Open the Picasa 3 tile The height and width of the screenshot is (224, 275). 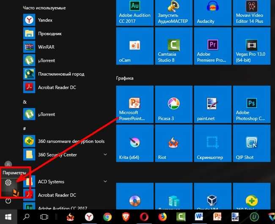click(x=173, y=104)
